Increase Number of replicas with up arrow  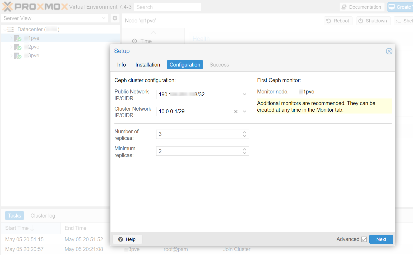pos(244,132)
